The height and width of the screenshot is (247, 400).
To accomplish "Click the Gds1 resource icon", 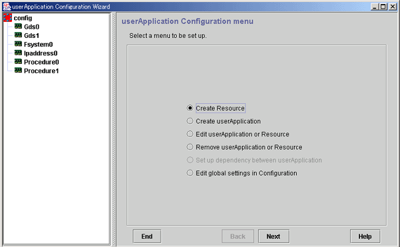I will pos(18,35).
